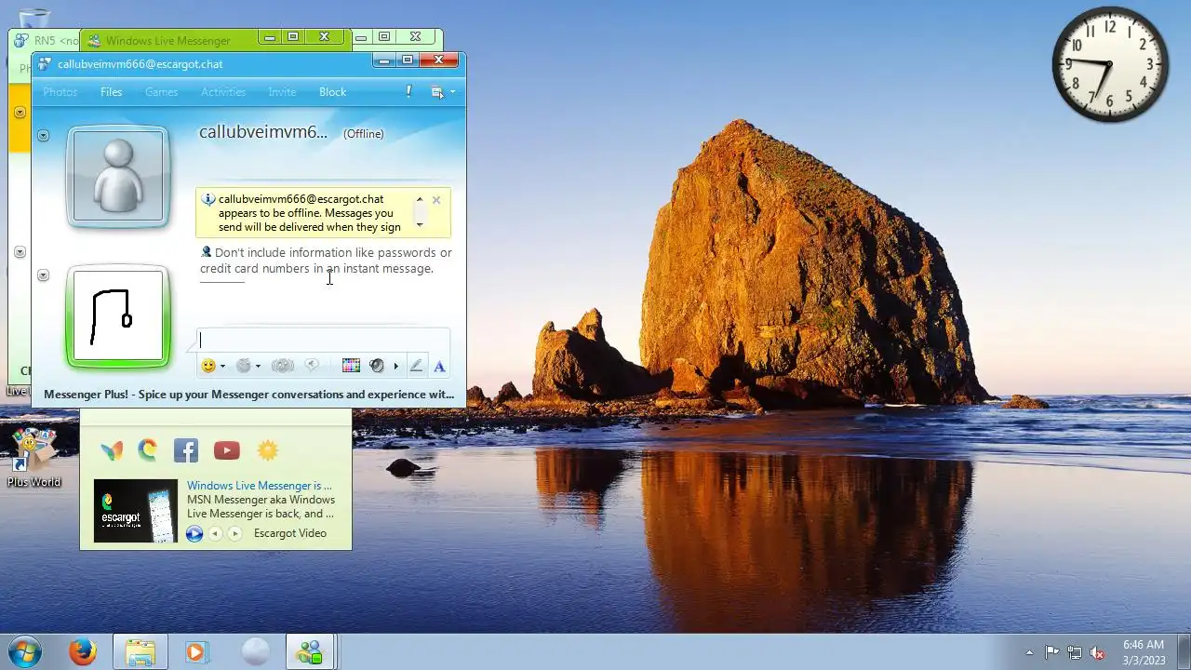The image size is (1191, 670).
Task: Click the 'Escargot Video' label
Action: point(290,533)
